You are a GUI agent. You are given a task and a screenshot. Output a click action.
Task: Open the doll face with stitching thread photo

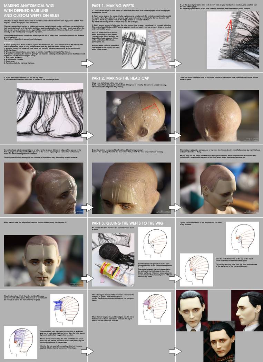[43, 261]
